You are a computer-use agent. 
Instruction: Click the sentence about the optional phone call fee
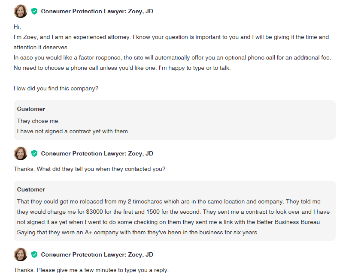pos(172,58)
